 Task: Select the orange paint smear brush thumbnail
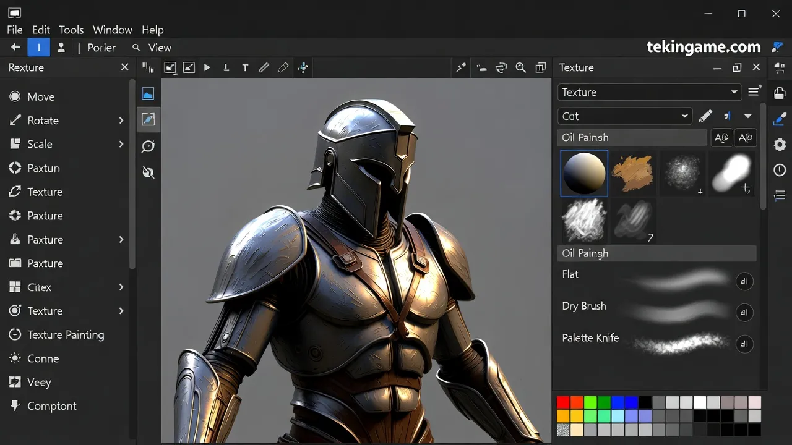pos(632,173)
